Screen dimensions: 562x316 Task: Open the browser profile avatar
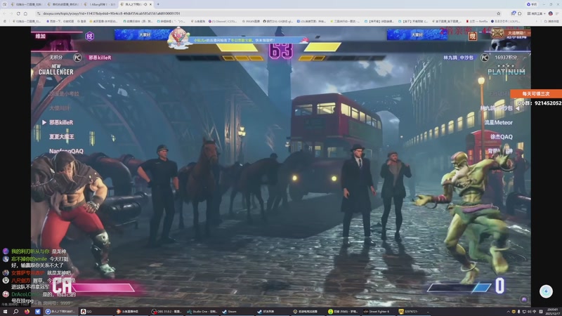pyautogui.click(x=551, y=13)
